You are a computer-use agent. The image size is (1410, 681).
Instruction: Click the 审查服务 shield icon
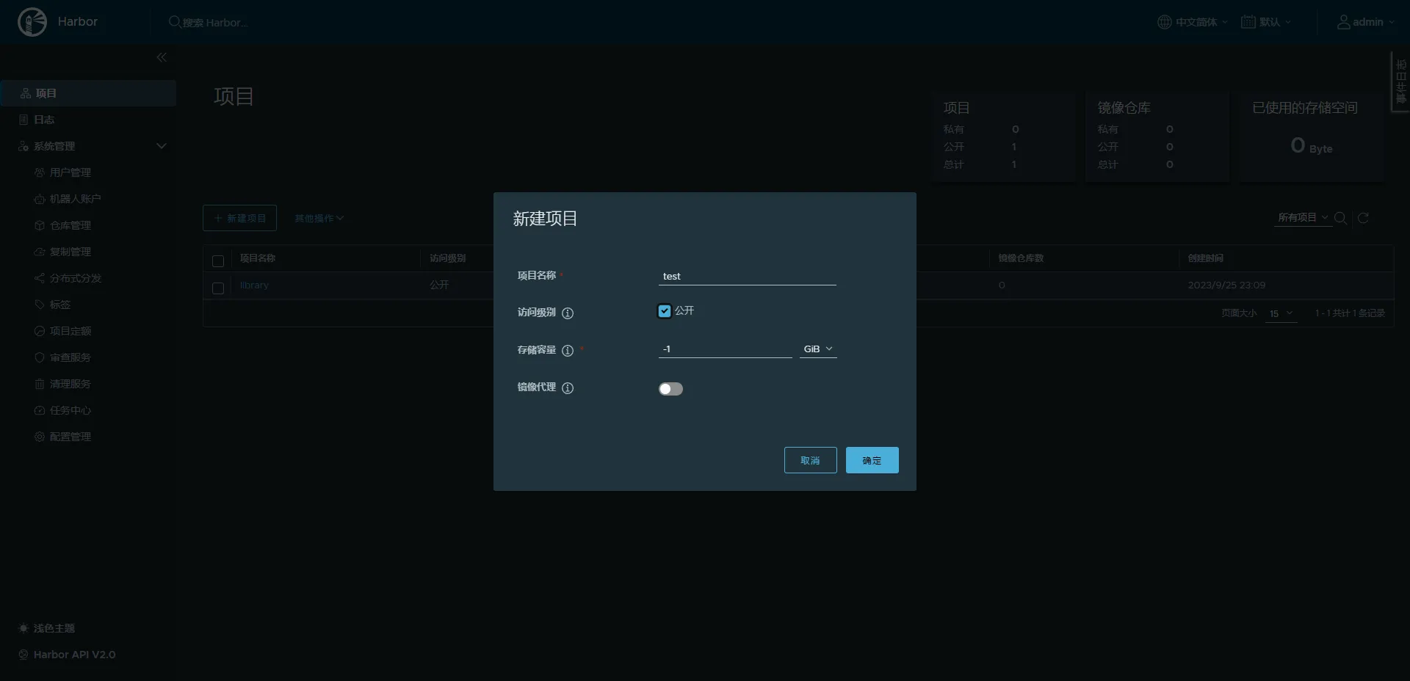[40, 357]
